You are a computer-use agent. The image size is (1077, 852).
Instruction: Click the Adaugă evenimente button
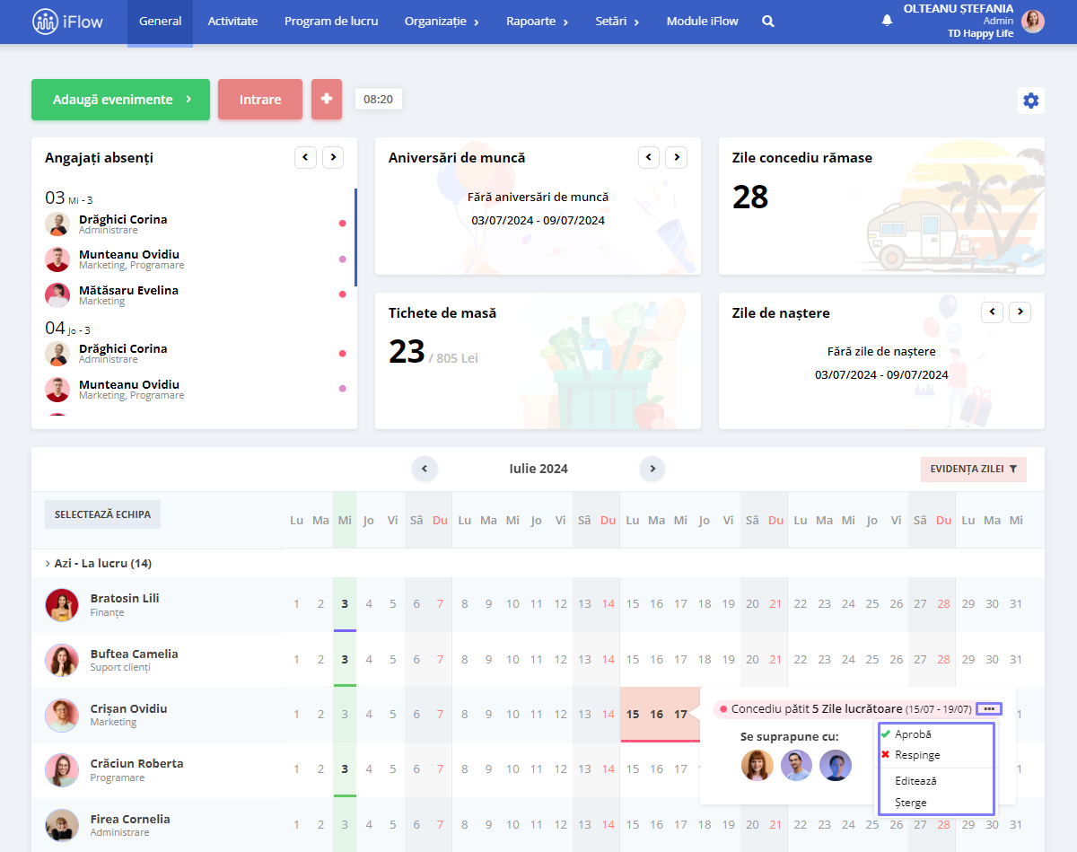(120, 100)
